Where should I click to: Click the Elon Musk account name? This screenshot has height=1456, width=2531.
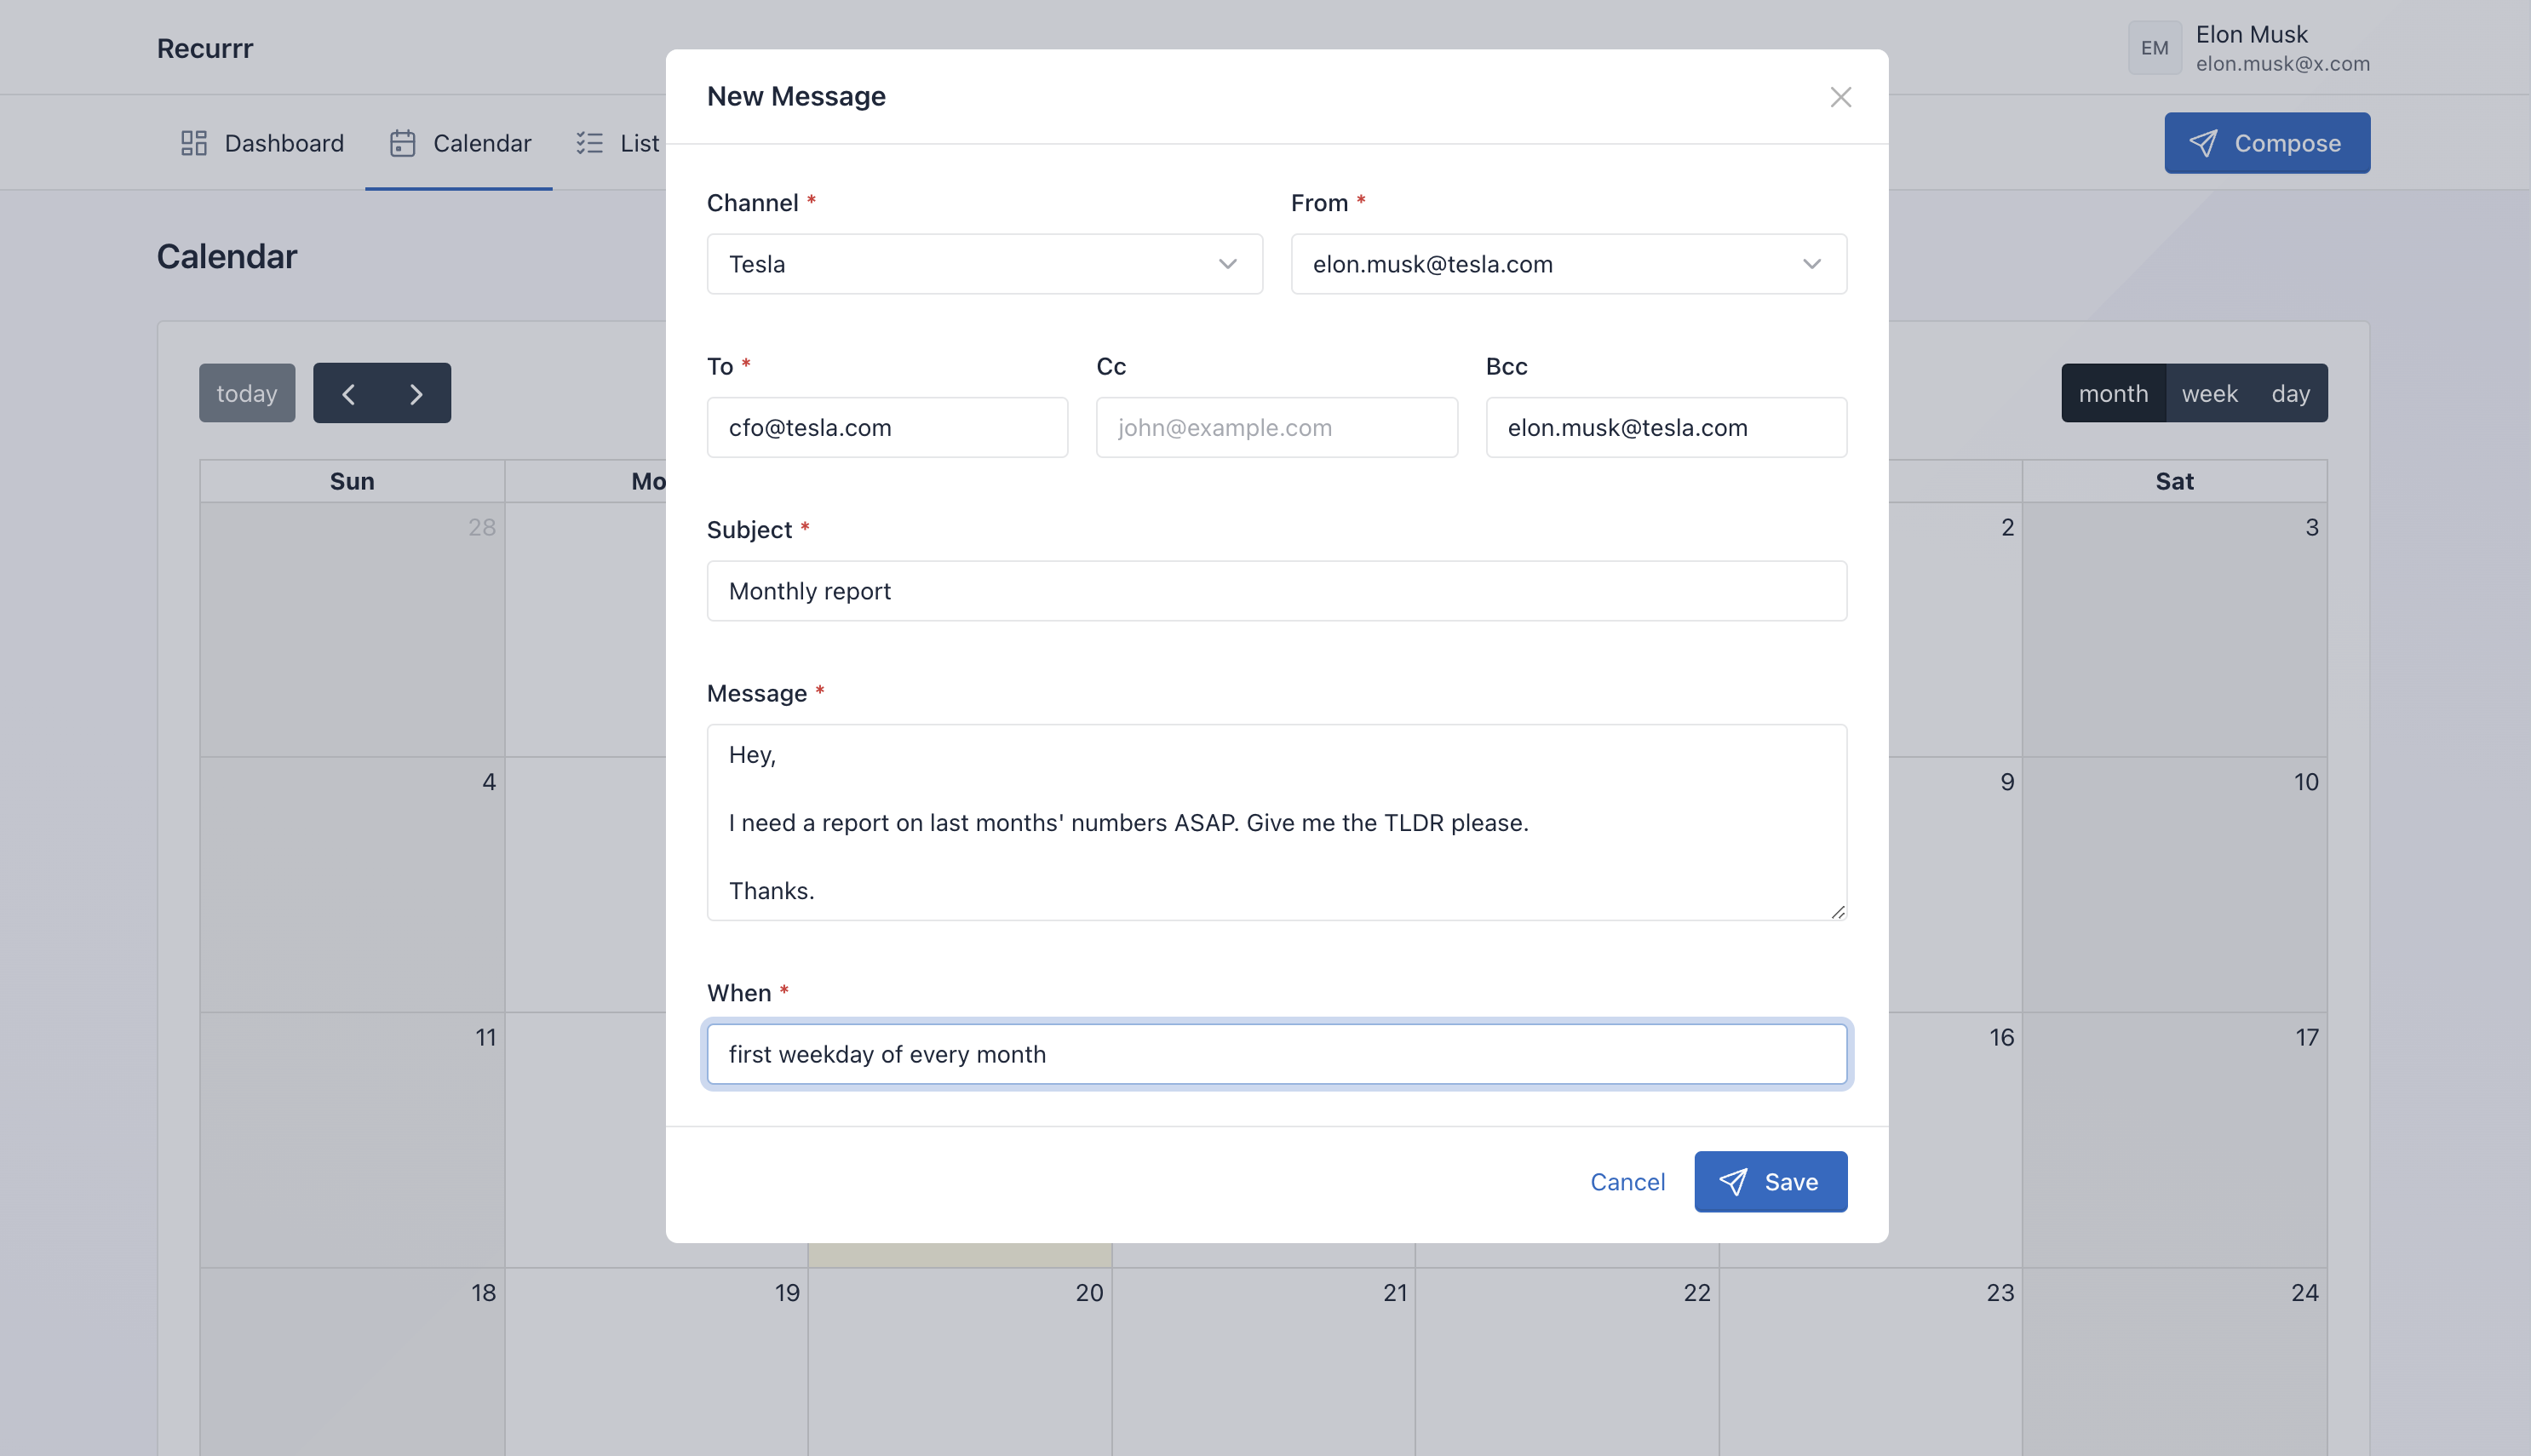[x=2251, y=34]
